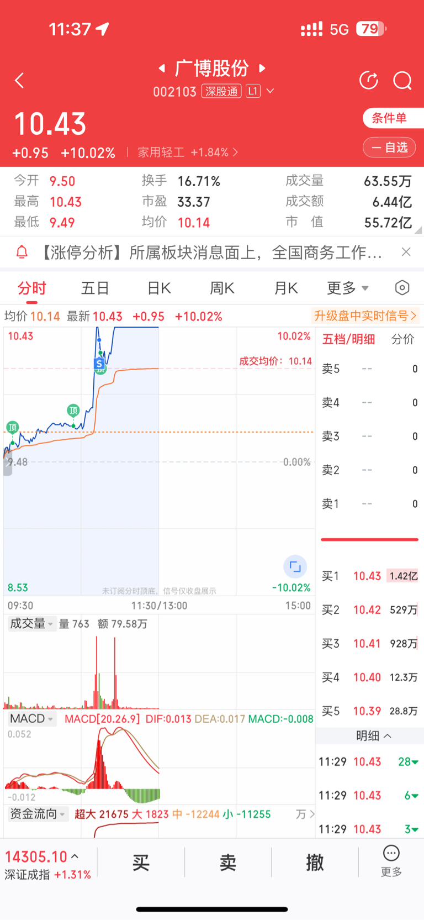Open 家用轻工 sector link
Screen dimensions: 424x920
pos(188,153)
